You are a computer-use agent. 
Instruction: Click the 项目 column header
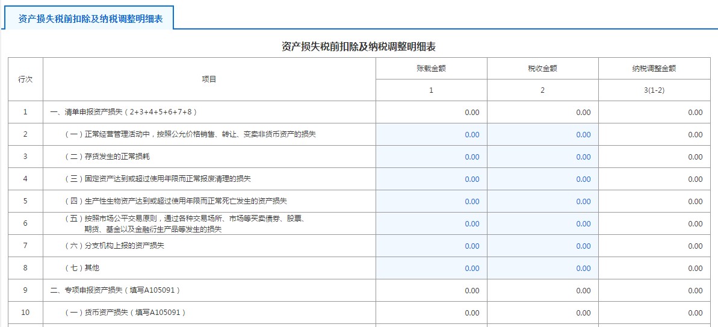coord(209,79)
